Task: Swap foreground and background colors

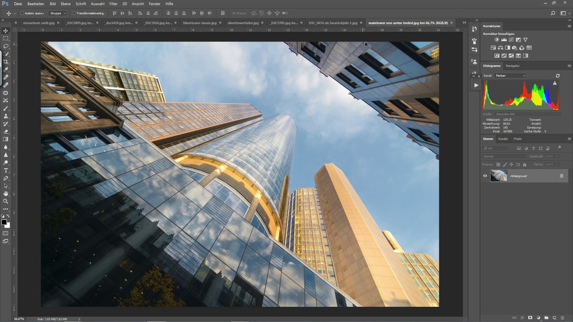Action: [x=8, y=216]
